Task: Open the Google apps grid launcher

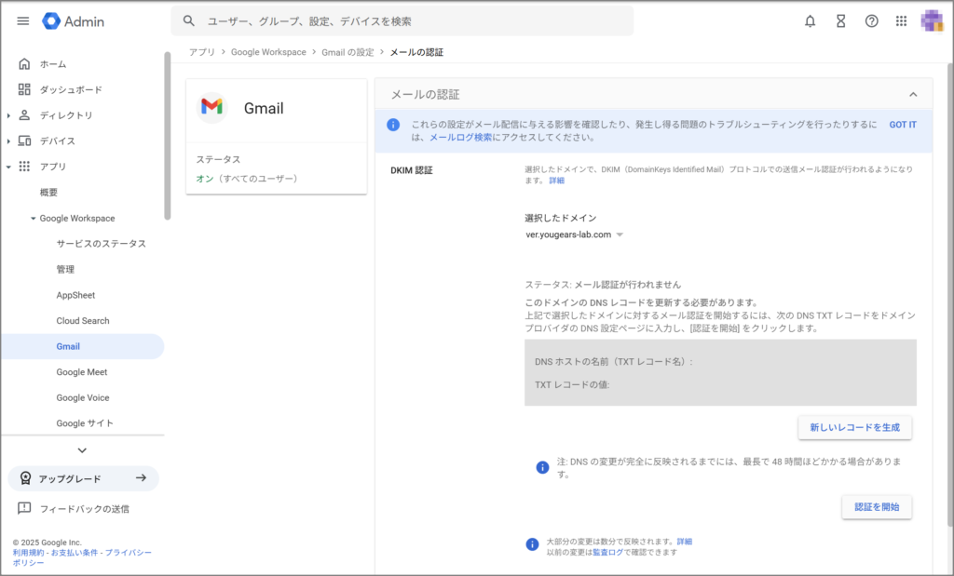Action: click(x=901, y=21)
